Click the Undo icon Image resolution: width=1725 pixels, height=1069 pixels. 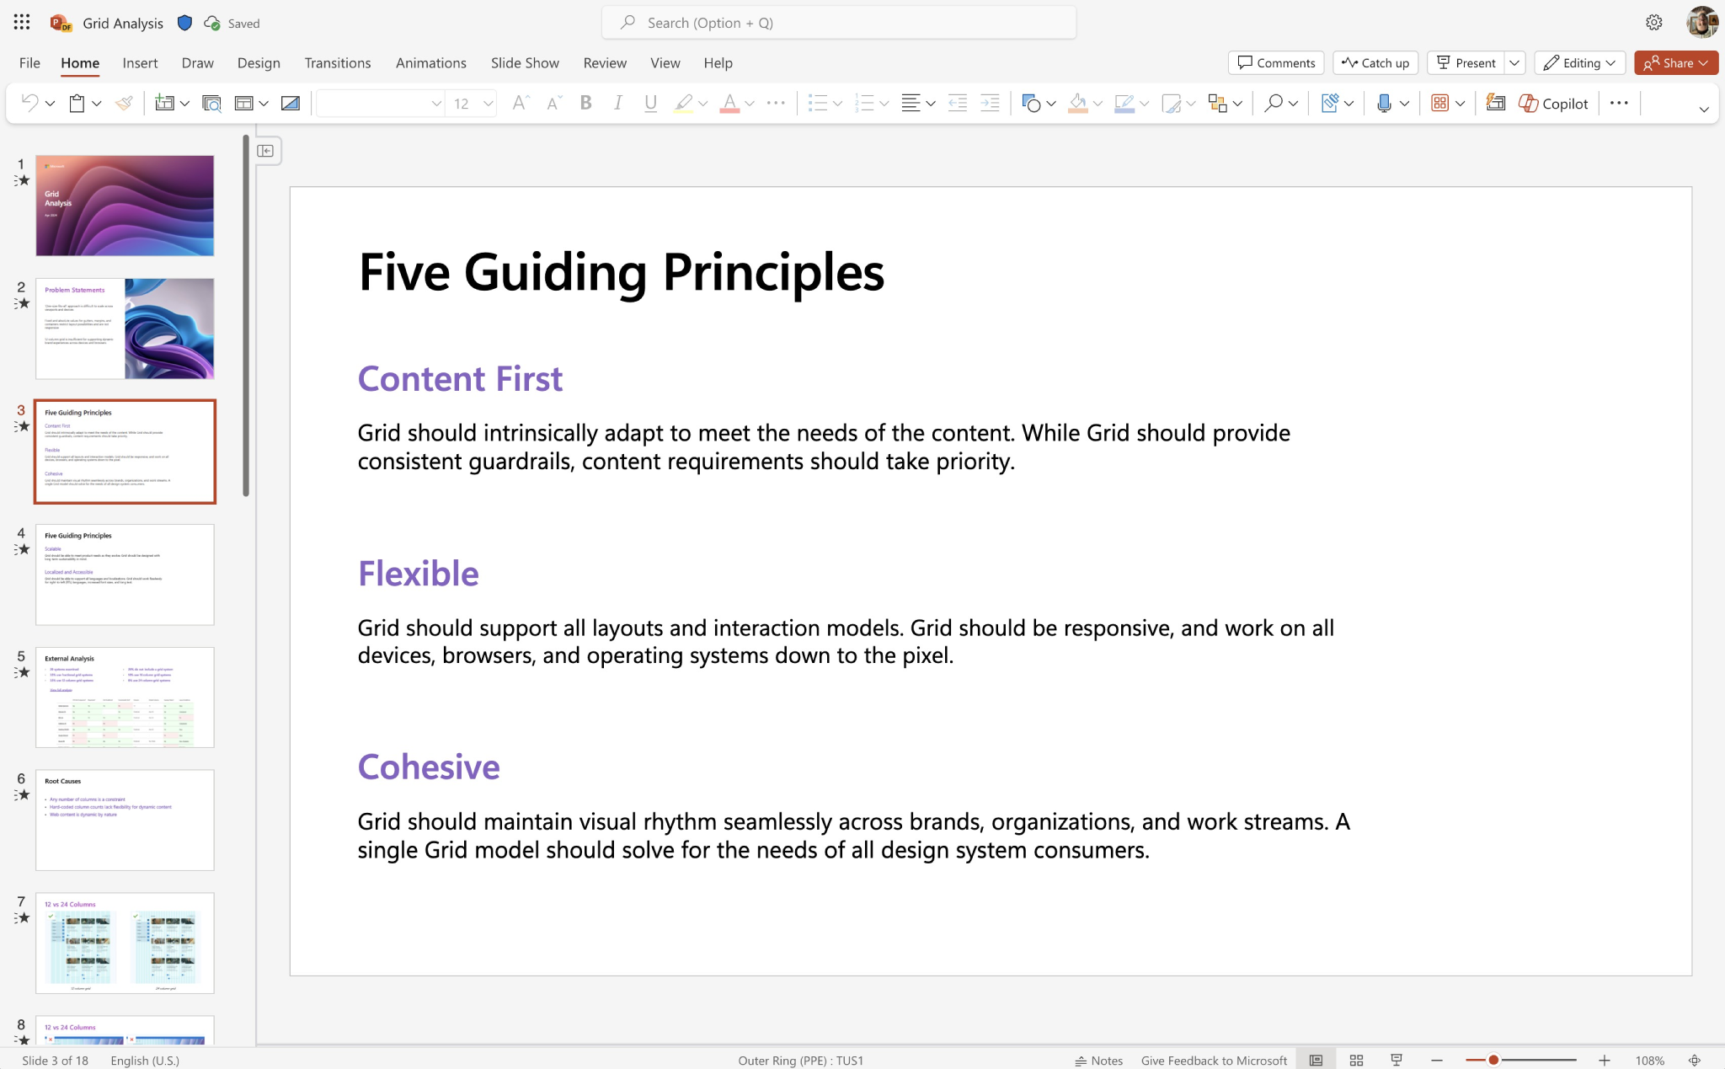(x=28, y=103)
